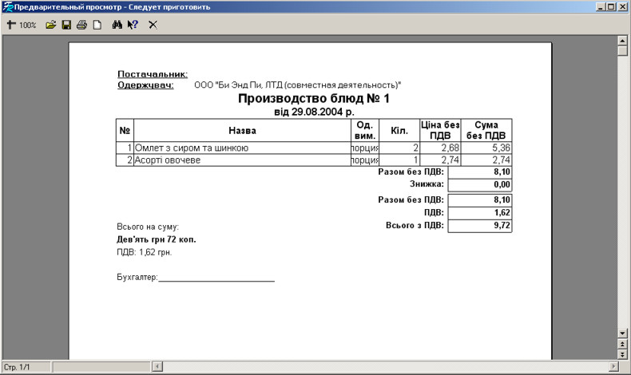This screenshot has width=631, height=375.
Task: Save the report with floppy icon
Action: tap(66, 25)
